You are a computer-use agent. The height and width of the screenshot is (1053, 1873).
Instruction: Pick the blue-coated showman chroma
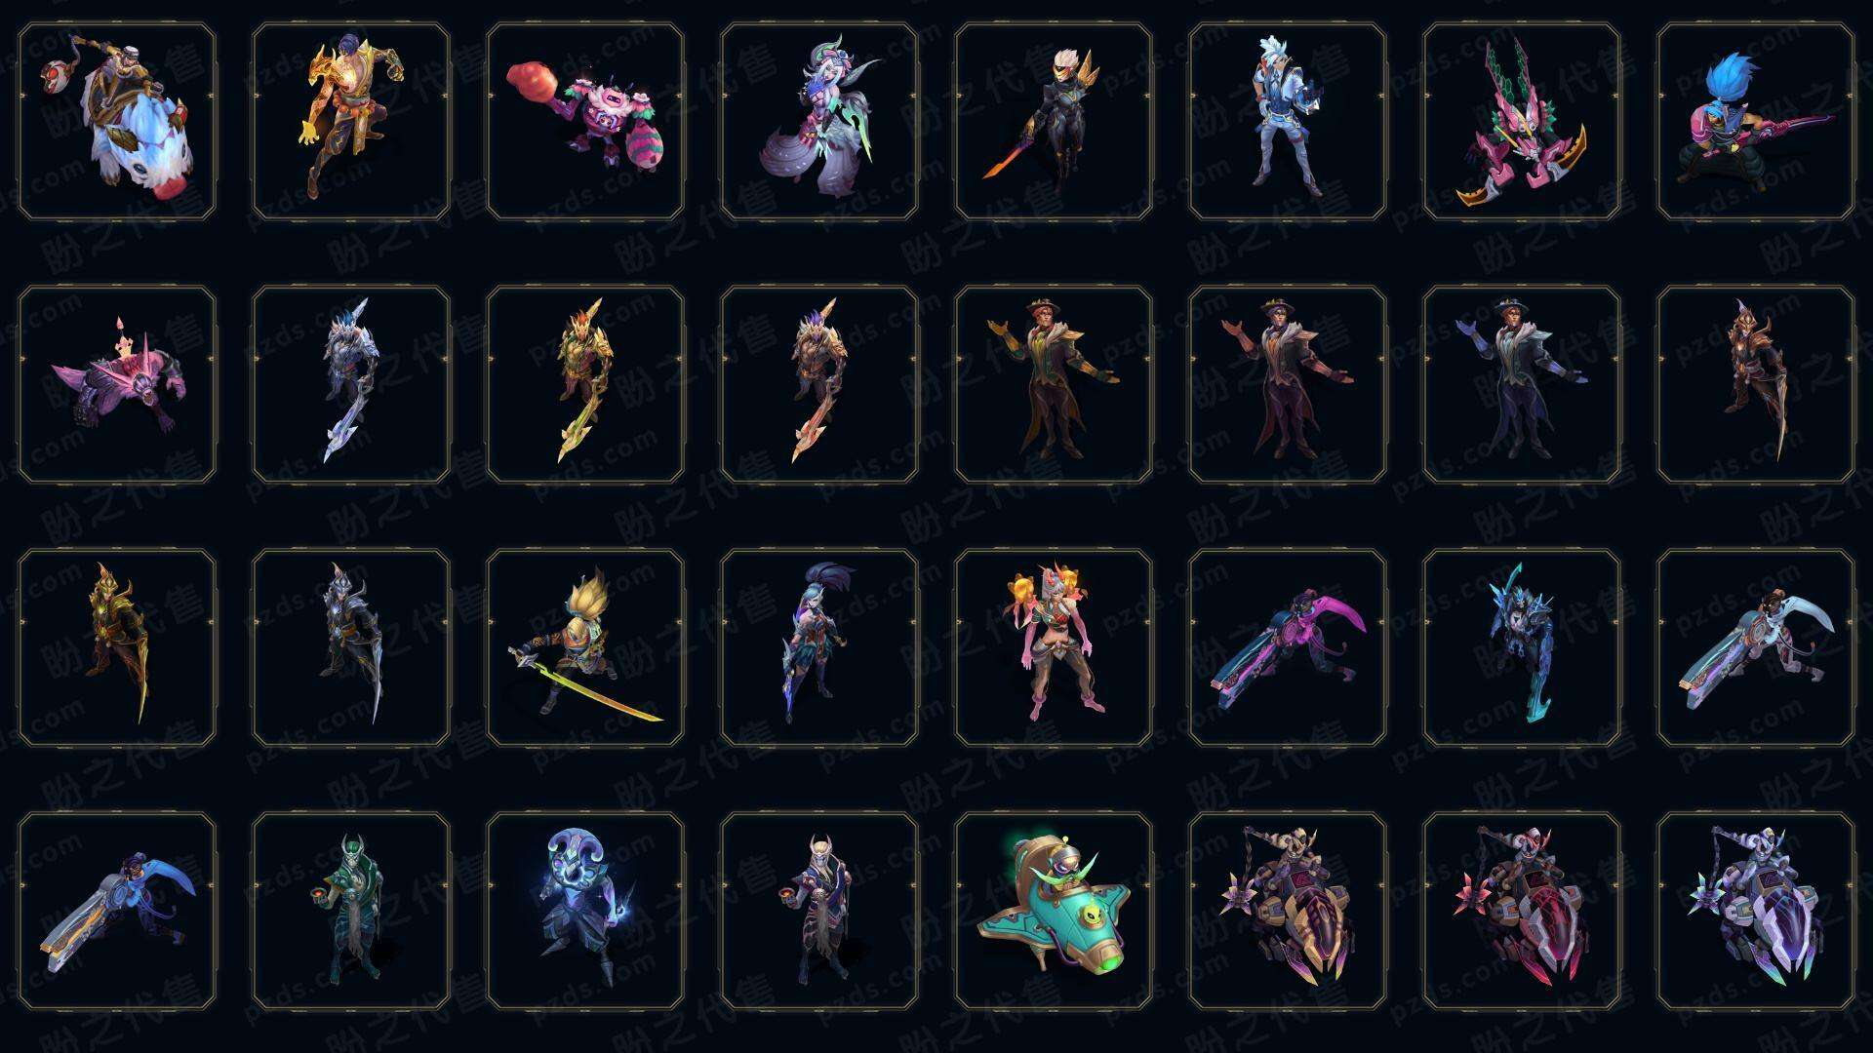(1522, 384)
